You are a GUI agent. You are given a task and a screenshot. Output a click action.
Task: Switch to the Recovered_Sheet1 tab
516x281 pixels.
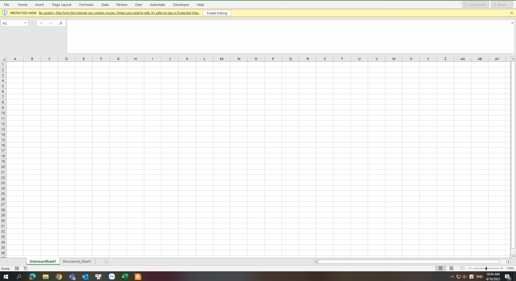[x=77, y=262]
